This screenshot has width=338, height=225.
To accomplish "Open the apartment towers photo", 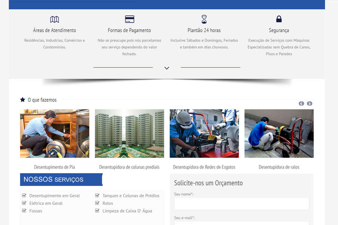I will point(129,133).
